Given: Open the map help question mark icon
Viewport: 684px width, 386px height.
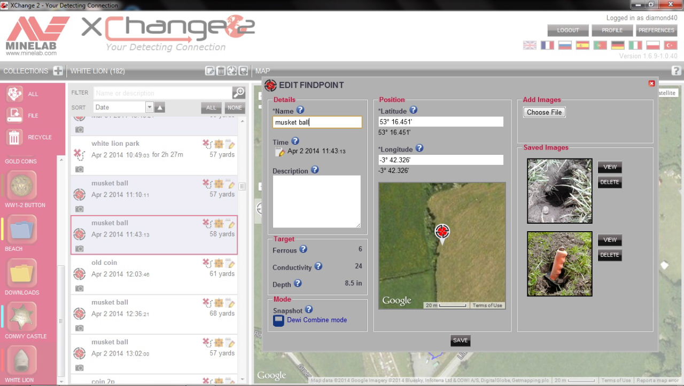Looking at the screenshot, I should coord(676,70).
